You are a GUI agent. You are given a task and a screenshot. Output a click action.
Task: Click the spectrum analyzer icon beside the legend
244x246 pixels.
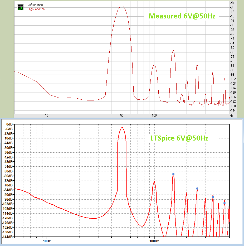[20, 7]
